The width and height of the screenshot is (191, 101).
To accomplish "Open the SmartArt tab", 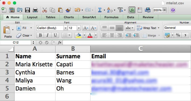I will 89,17.
